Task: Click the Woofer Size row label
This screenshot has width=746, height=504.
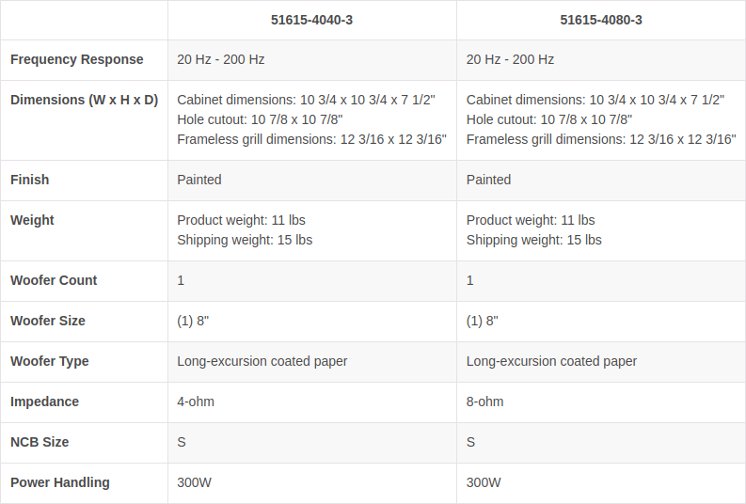Action: 48,321
